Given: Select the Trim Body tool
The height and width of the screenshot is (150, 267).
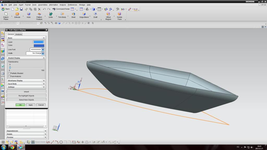Looking at the screenshot, I should pos(62,15).
